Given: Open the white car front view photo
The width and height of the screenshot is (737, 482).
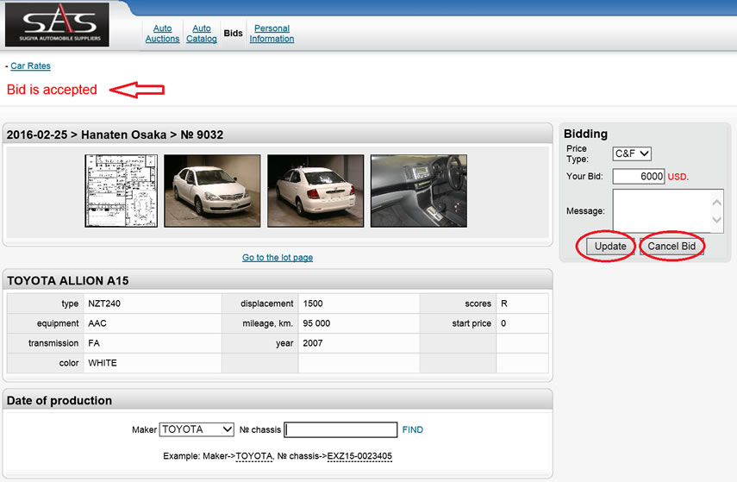Looking at the screenshot, I should click(212, 191).
